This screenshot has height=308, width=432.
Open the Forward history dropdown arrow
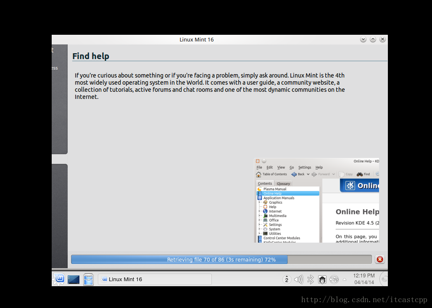tap(333, 174)
